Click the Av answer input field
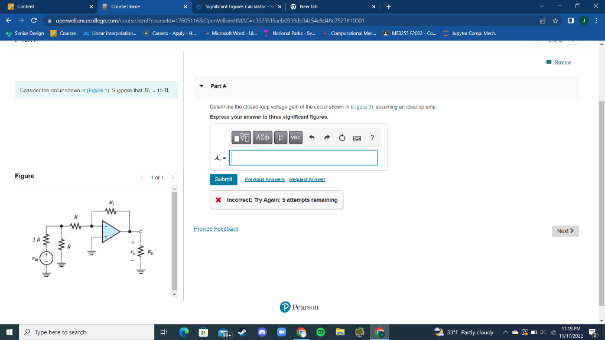 [303, 158]
